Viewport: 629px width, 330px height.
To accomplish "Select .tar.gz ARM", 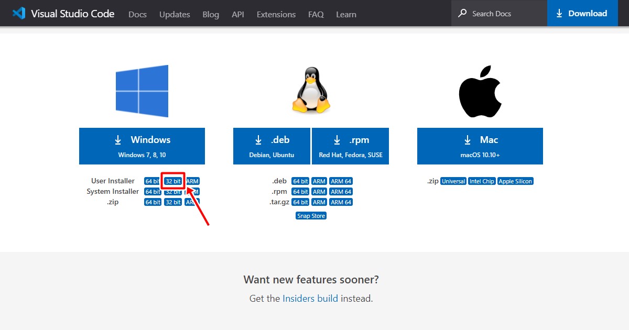I will [x=319, y=202].
